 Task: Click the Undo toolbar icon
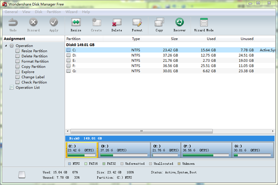coord(13,23)
